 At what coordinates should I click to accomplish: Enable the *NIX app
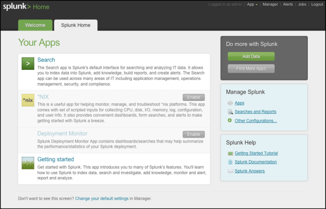193,97
